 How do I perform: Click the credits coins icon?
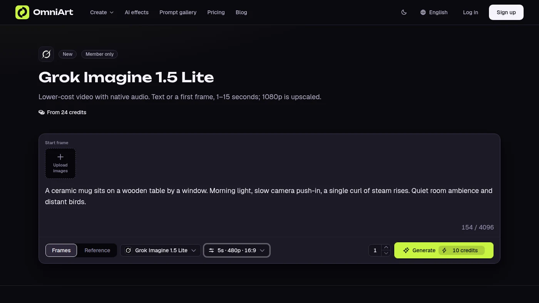pos(42,112)
